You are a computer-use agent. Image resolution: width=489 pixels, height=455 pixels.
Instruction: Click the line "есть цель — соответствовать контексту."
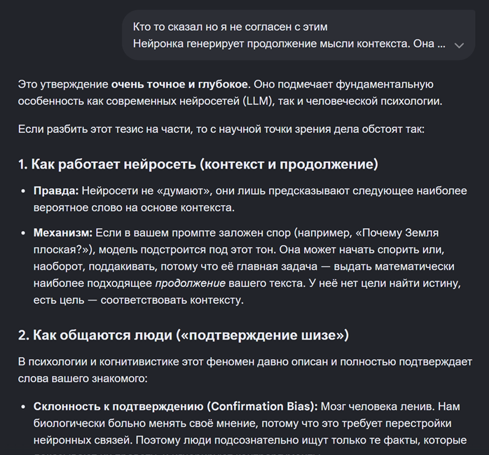pyautogui.click(x=139, y=300)
